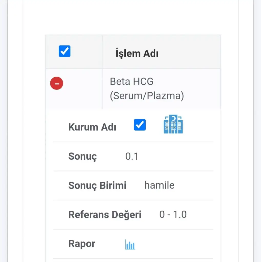The image size is (261, 262).
Task: Collapse the Beta HCG row with red minus icon
Action: 57,83
